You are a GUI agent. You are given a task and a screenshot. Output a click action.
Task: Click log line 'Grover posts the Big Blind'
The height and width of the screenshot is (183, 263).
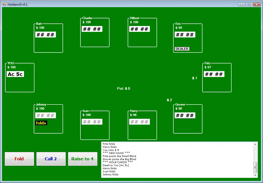coord(119,159)
